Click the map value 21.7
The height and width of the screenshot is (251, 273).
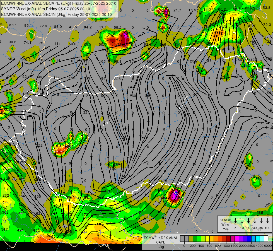click(x=177, y=10)
